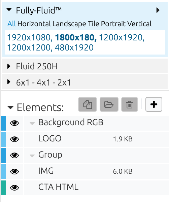Toggle visibility of Group element
The image size is (169, 202).
pos(14,155)
